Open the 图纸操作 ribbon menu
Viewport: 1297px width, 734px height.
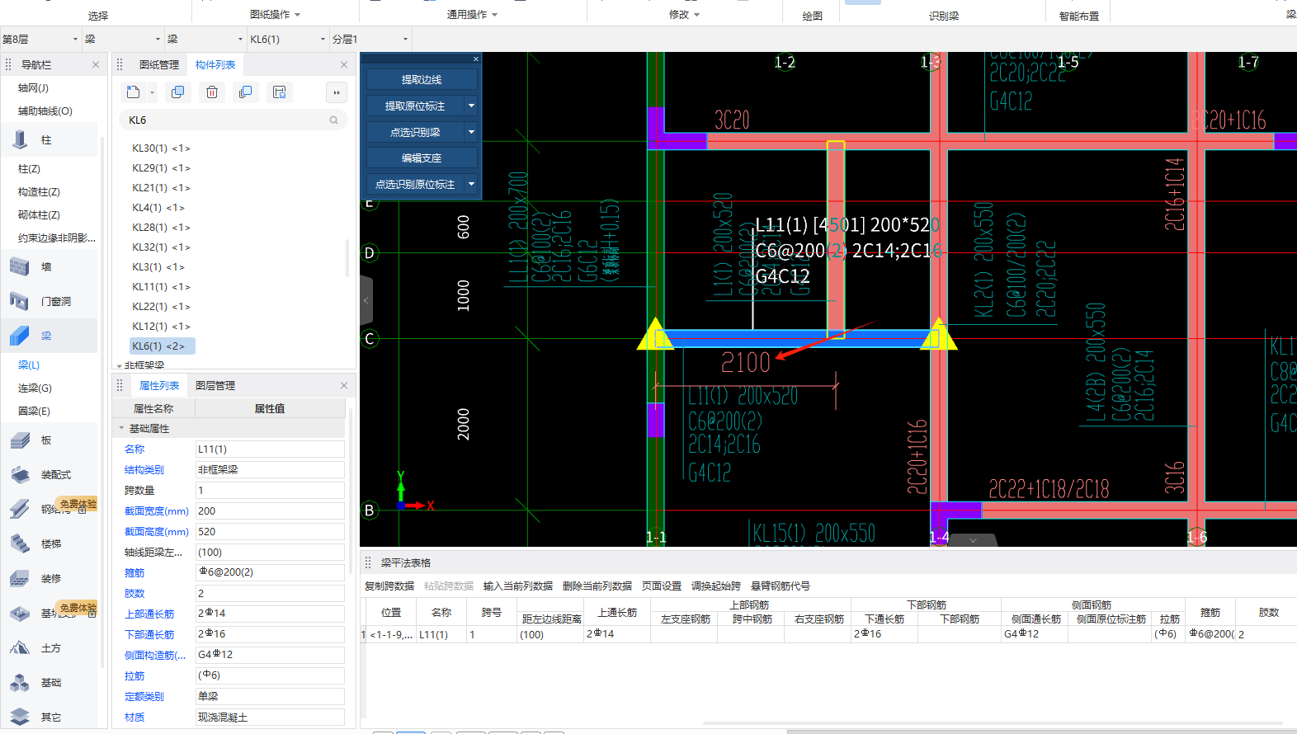click(276, 15)
